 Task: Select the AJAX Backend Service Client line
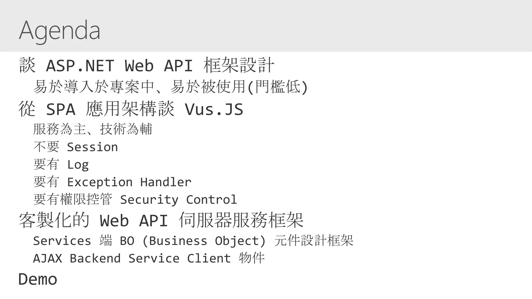point(149,258)
